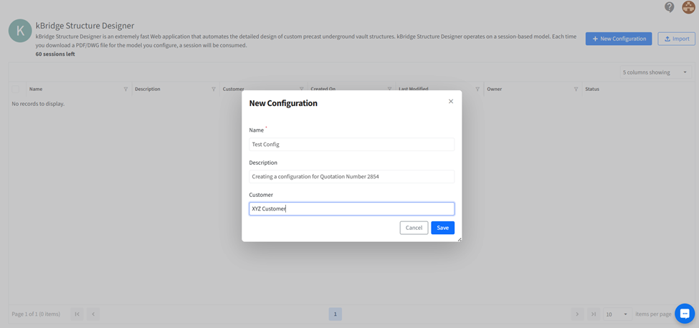Go to first page of the grid
The image size is (699, 328).
[77, 314]
